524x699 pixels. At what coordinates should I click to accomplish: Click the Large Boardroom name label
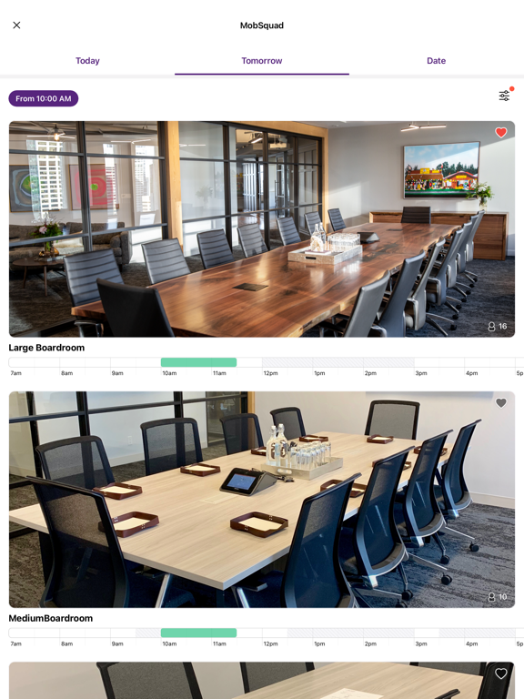(46, 348)
